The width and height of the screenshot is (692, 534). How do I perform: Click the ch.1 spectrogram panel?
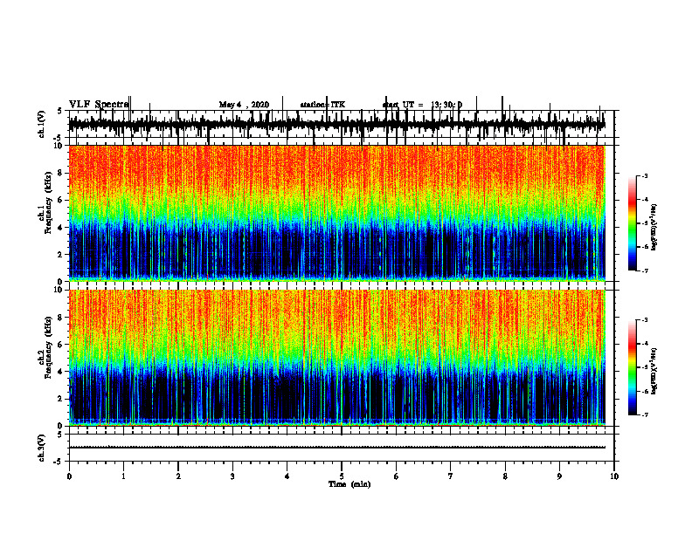[336, 213]
